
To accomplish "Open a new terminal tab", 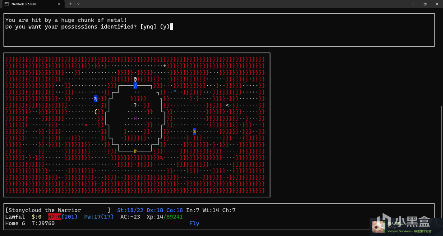I will pos(70,4).
